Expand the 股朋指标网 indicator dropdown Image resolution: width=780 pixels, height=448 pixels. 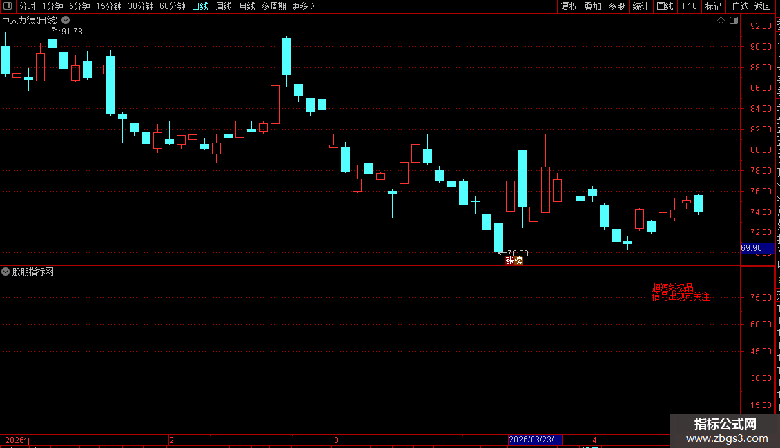tap(6, 272)
